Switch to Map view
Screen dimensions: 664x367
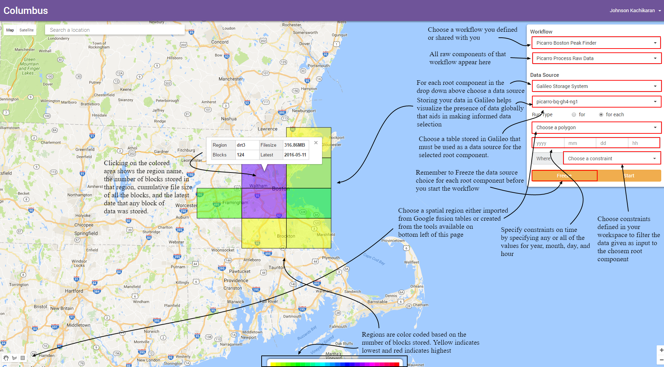click(10, 30)
